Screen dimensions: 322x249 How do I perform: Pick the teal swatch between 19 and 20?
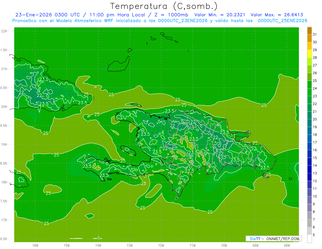coord(309,123)
